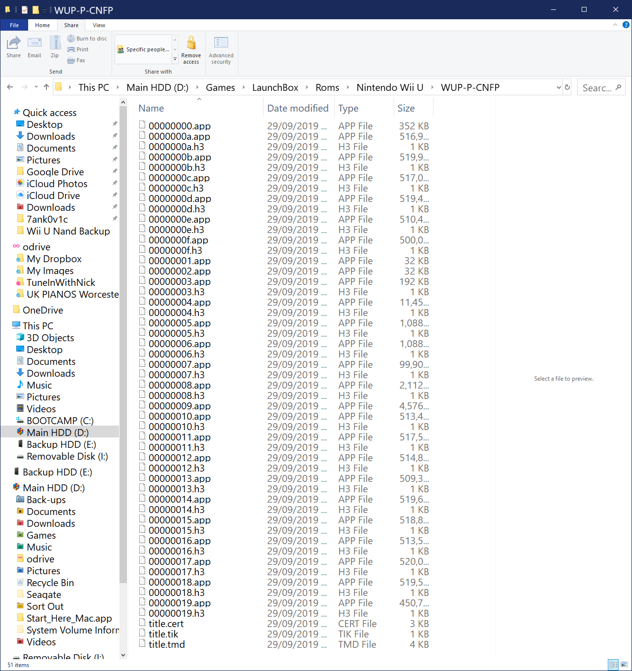Open My Dropbox under odrive

coord(54,259)
